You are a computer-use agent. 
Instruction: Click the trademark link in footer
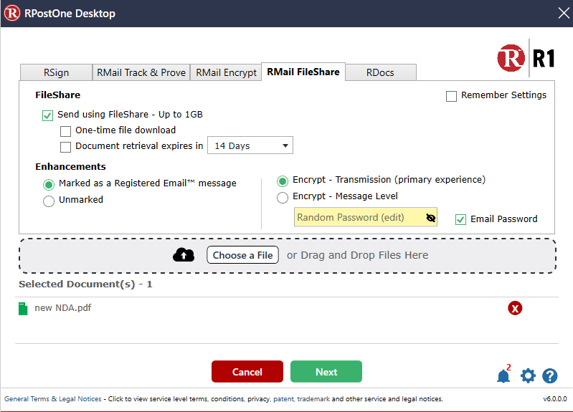(x=313, y=399)
